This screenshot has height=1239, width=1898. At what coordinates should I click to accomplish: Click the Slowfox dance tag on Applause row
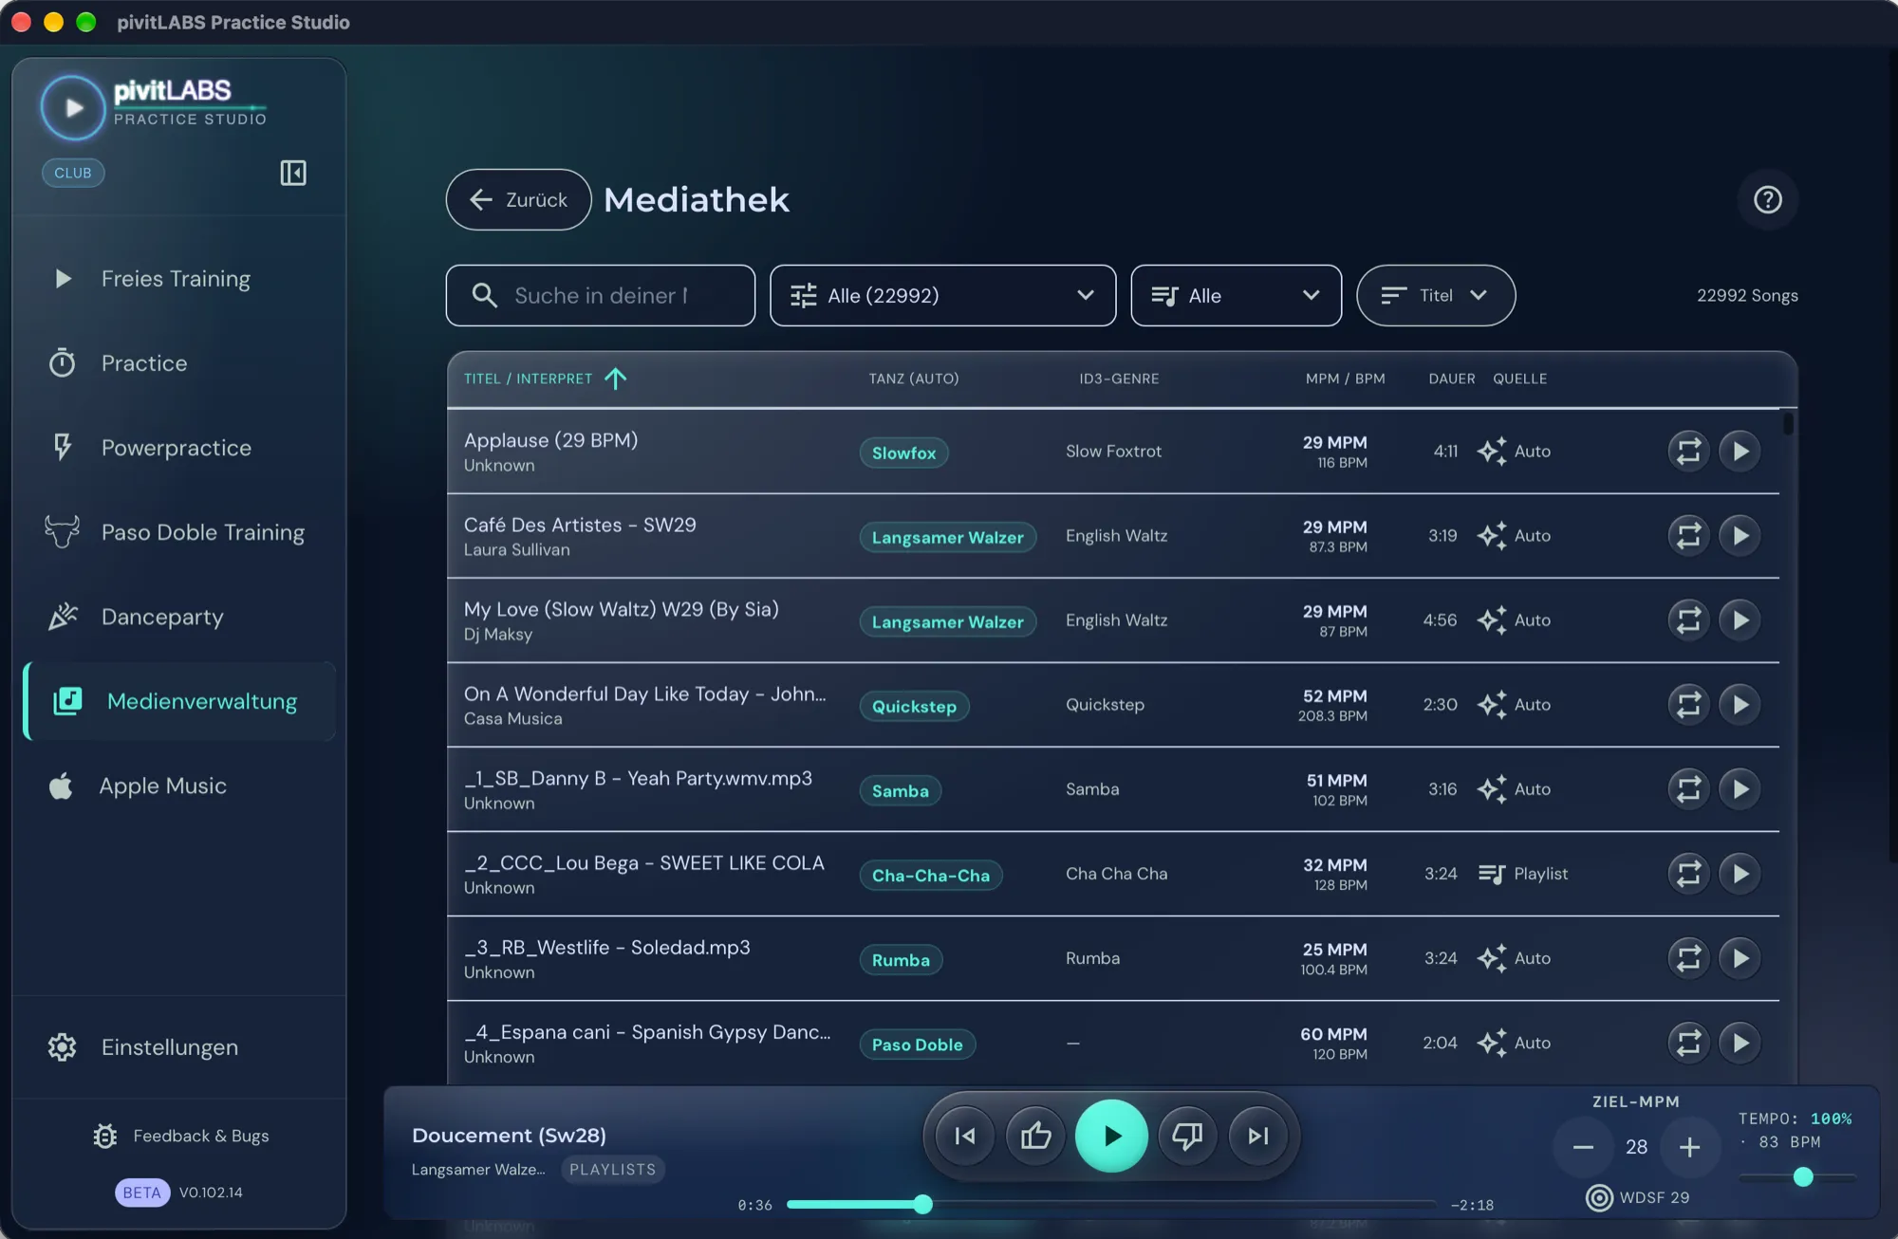(x=903, y=453)
